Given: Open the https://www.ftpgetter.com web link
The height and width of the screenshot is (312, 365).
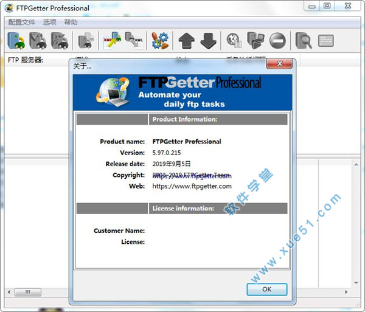Looking at the screenshot, I should tap(192, 186).
